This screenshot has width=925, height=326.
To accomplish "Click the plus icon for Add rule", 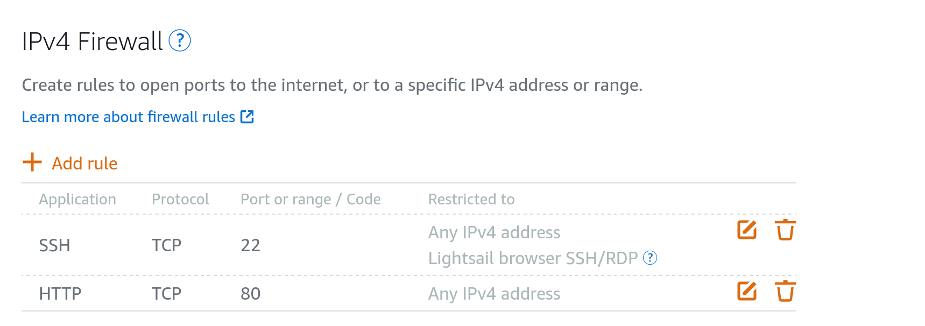I will [32, 162].
